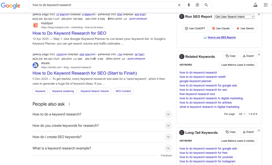This screenshot has height=165, width=272.
Task: Open 'How to use SEO Reports' link
Action: [x=222, y=37]
